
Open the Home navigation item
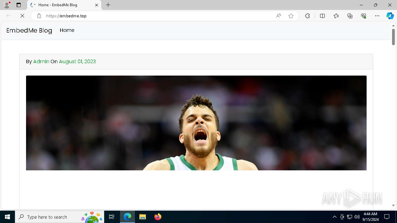click(x=67, y=30)
